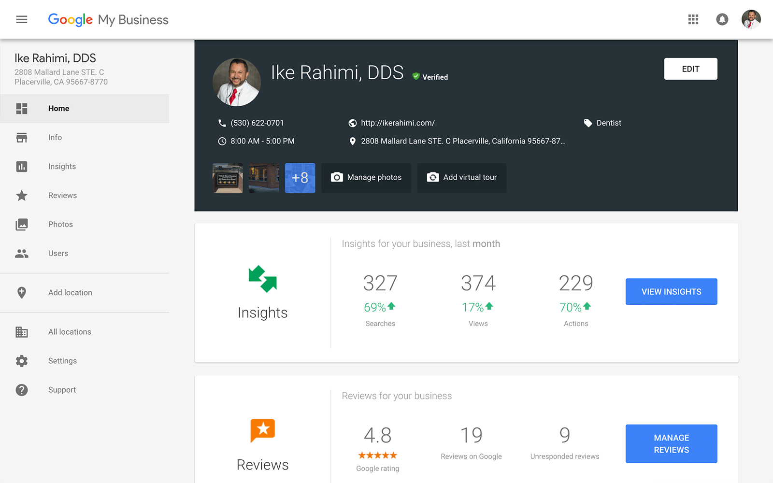Click the Photos gallery icon
Image resolution: width=773 pixels, height=483 pixels.
pos(22,225)
